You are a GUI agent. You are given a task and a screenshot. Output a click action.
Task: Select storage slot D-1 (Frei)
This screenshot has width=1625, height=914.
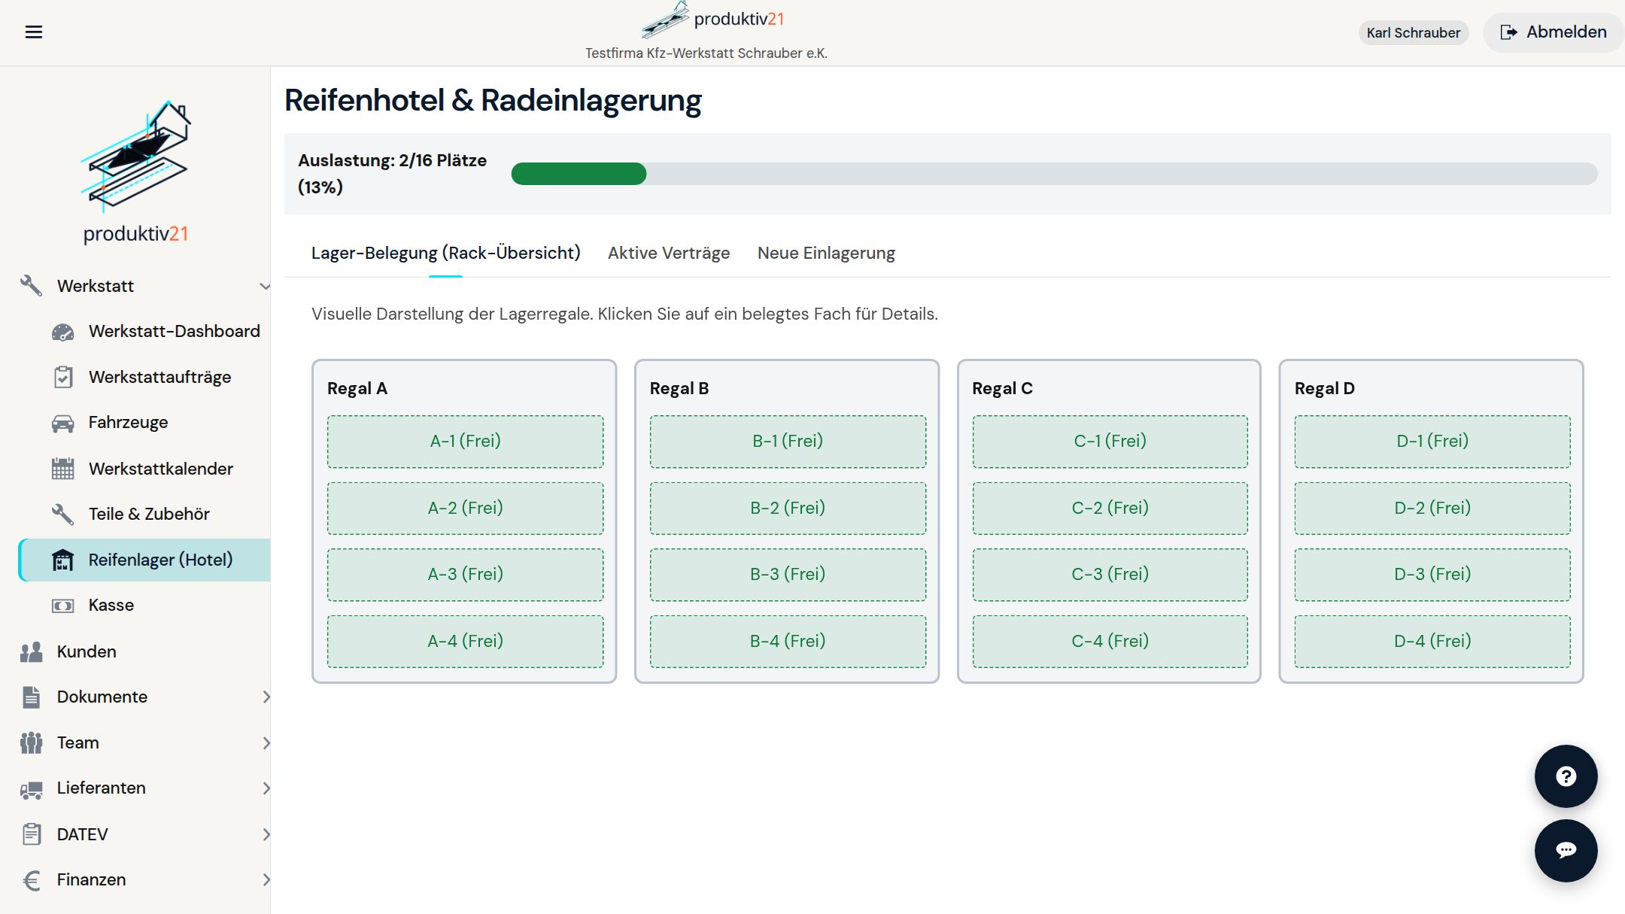pyautogui.click(x=1432, y=442)
